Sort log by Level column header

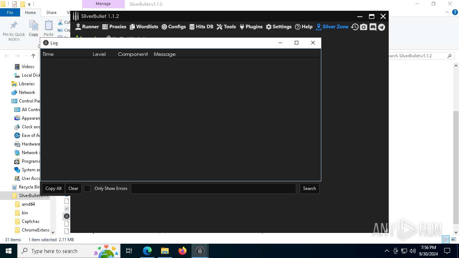click(x=99, y=54)
